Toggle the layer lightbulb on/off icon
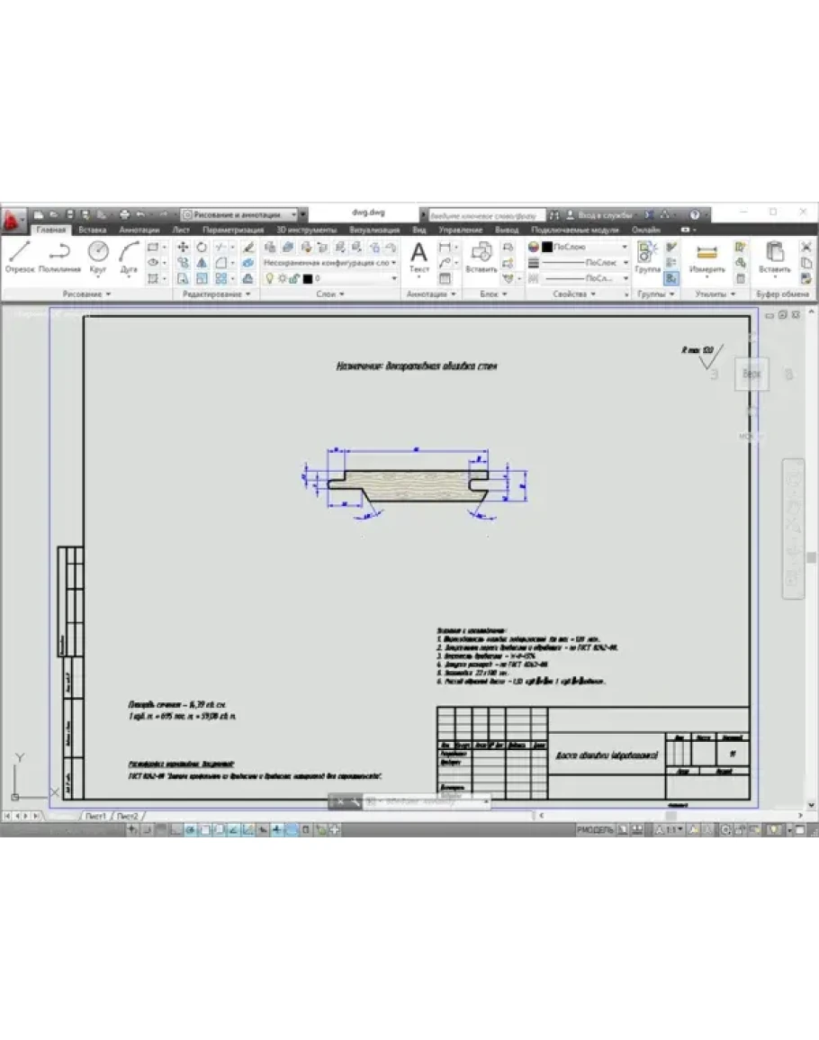 point(269,279)
